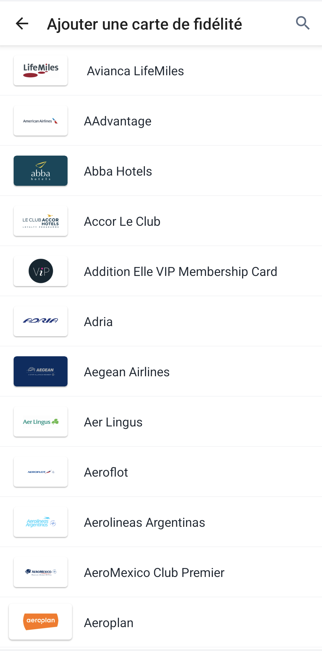Image resolution: width=322 pixels, height=651 pixels.
Task: Select Avianca LifeMiles from the list
Action: point(161,71)
